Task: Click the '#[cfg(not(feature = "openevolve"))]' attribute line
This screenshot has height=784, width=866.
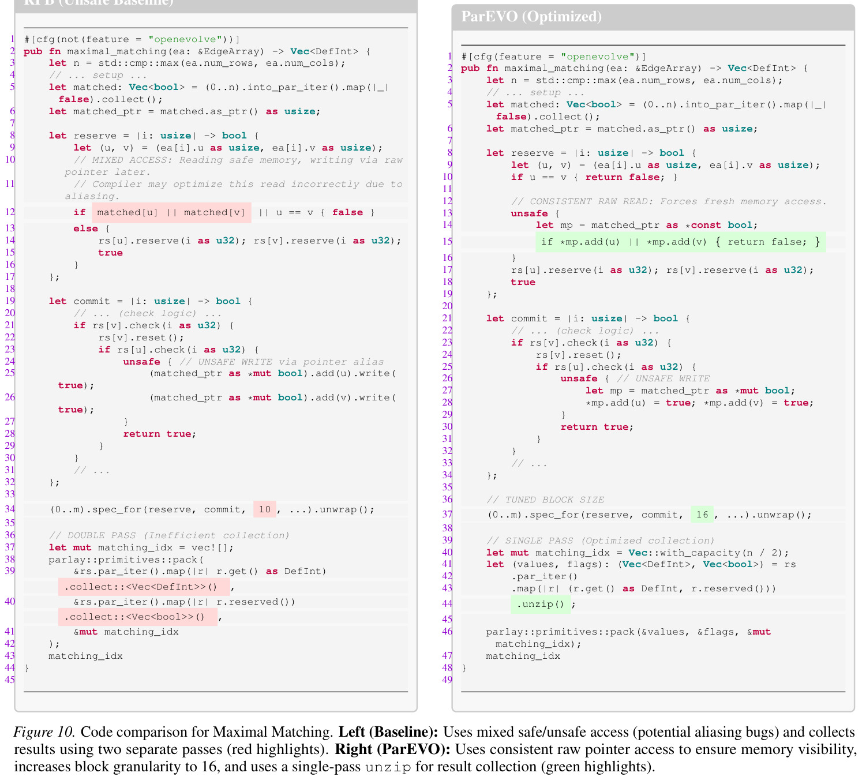Action: 132,39
